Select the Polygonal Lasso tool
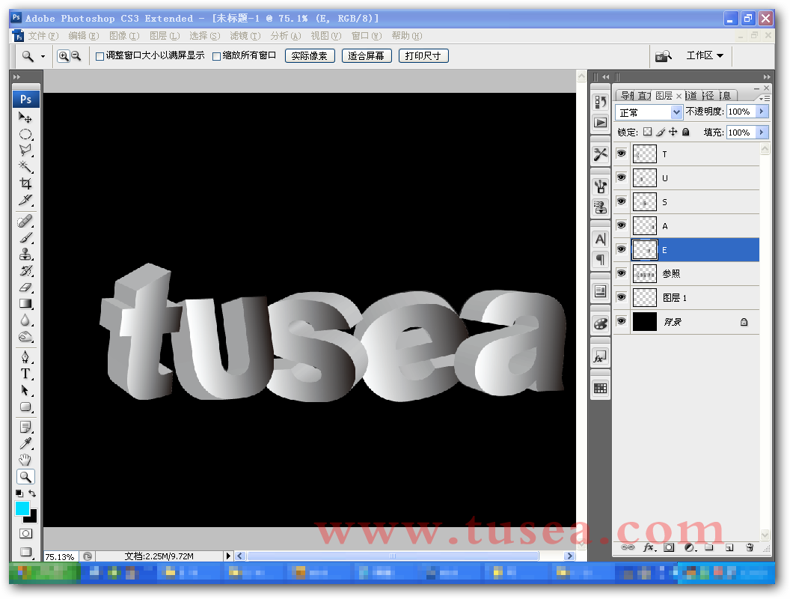 (25, 150)
